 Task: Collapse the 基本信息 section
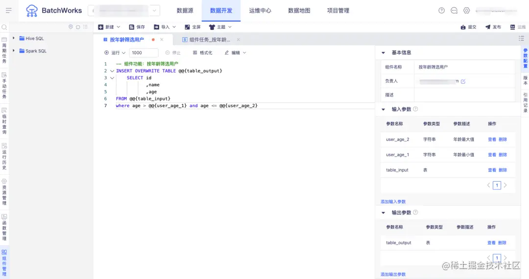[x=383, y=52]
